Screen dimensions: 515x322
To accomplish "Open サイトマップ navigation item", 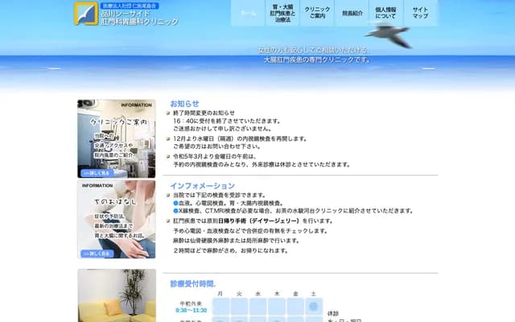I will point(420,13).
